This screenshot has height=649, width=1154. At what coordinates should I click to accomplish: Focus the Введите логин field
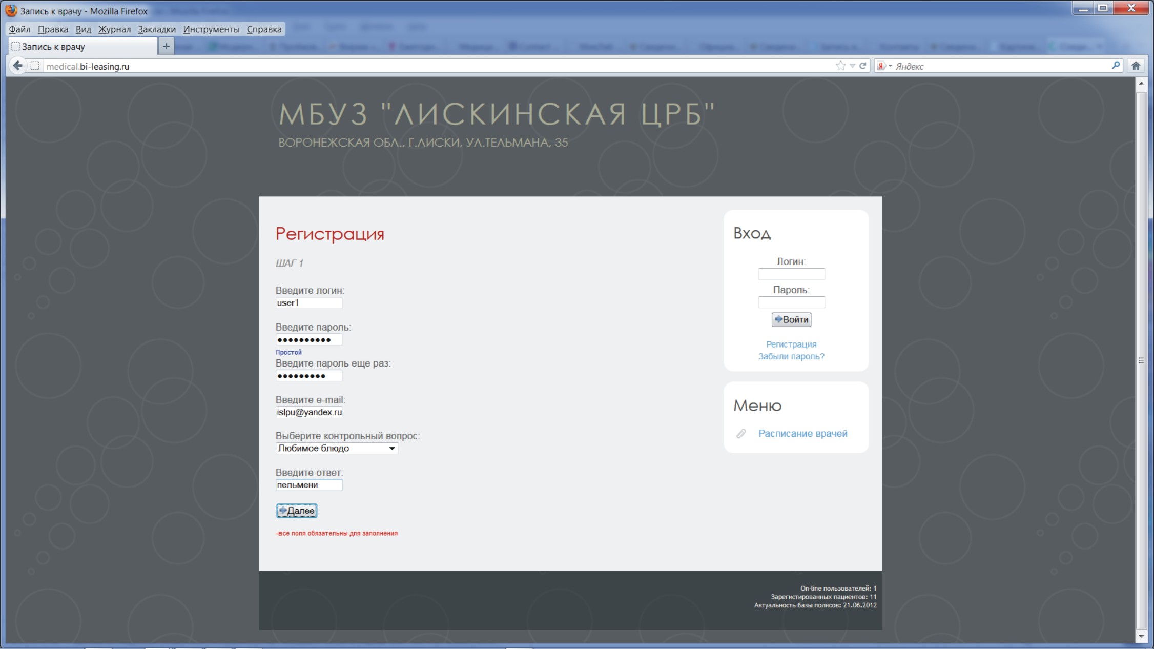pos(309,303)
